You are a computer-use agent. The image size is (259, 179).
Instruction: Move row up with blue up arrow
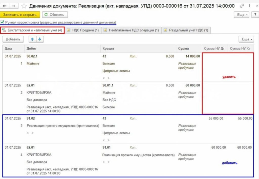(x=33, y=39)
